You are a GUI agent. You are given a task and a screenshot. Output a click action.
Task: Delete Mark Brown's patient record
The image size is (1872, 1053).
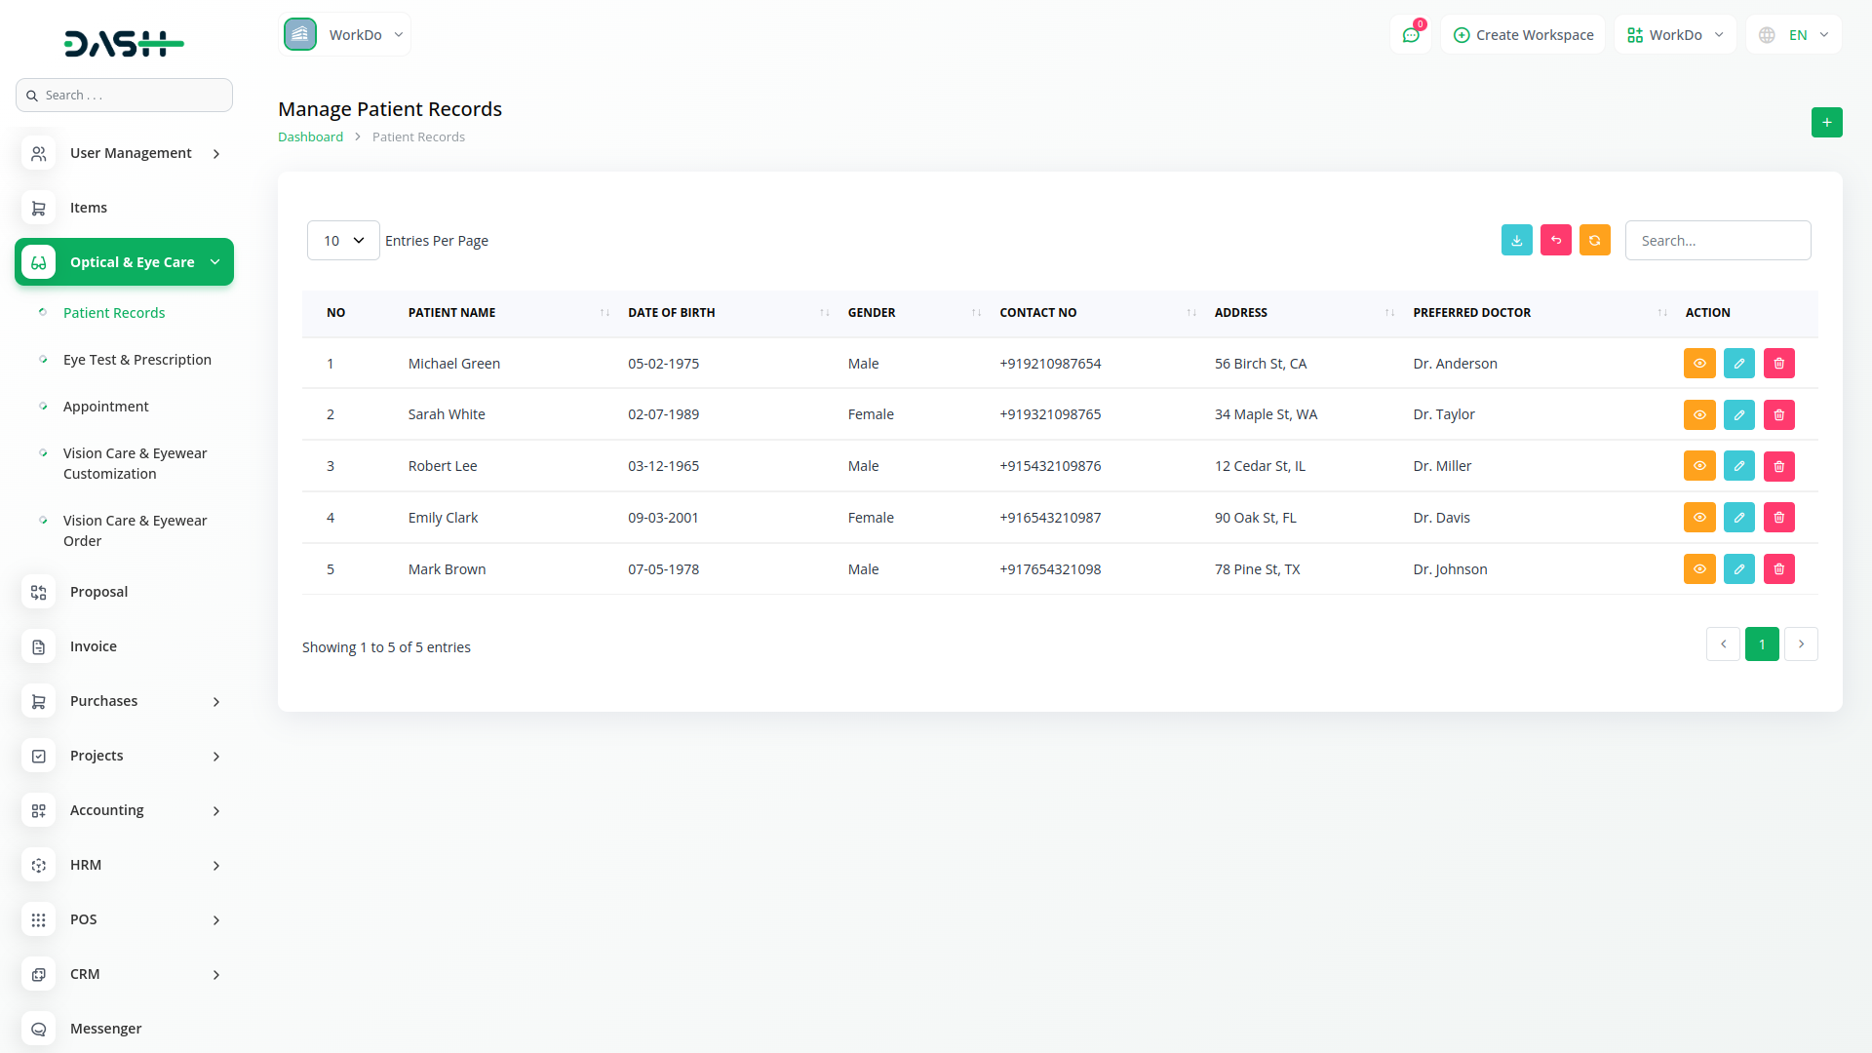click(1778, 569)
